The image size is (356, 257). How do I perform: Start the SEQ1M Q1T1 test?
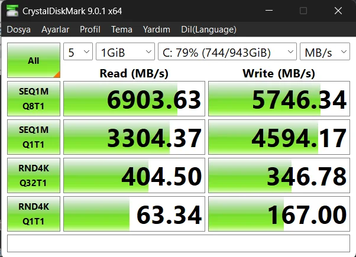[34, 137]
